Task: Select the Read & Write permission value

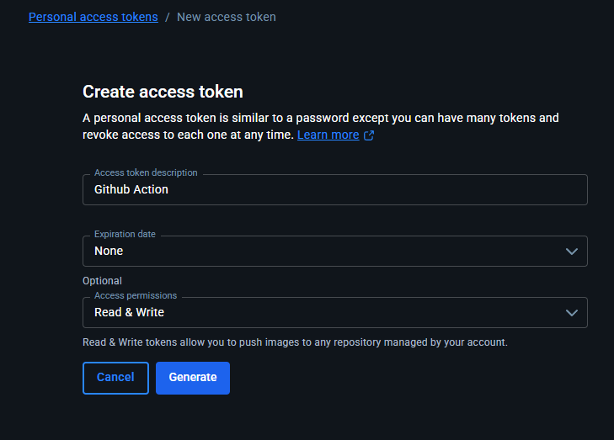Action: coord(129,313)
